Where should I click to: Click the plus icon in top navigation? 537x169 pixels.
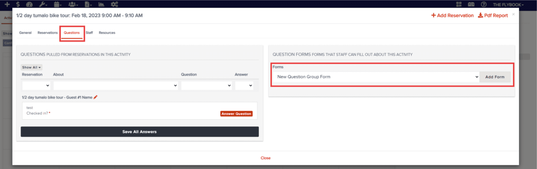tap(7, 4)
